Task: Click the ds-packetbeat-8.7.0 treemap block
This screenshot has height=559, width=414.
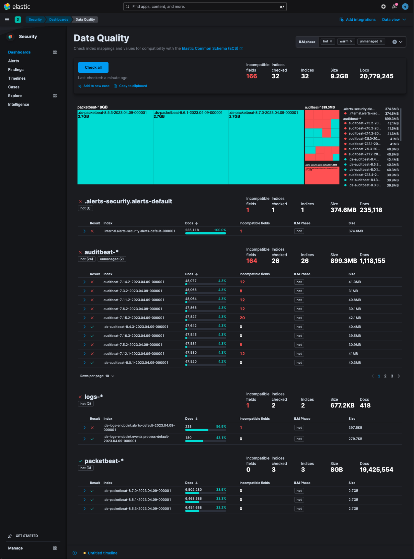Action: pyautogui.click(x=266, y=147)
